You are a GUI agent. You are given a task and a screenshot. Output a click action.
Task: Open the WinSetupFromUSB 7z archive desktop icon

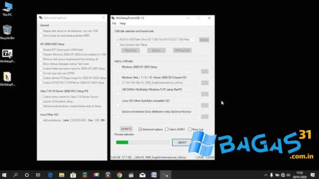(7, 56)
